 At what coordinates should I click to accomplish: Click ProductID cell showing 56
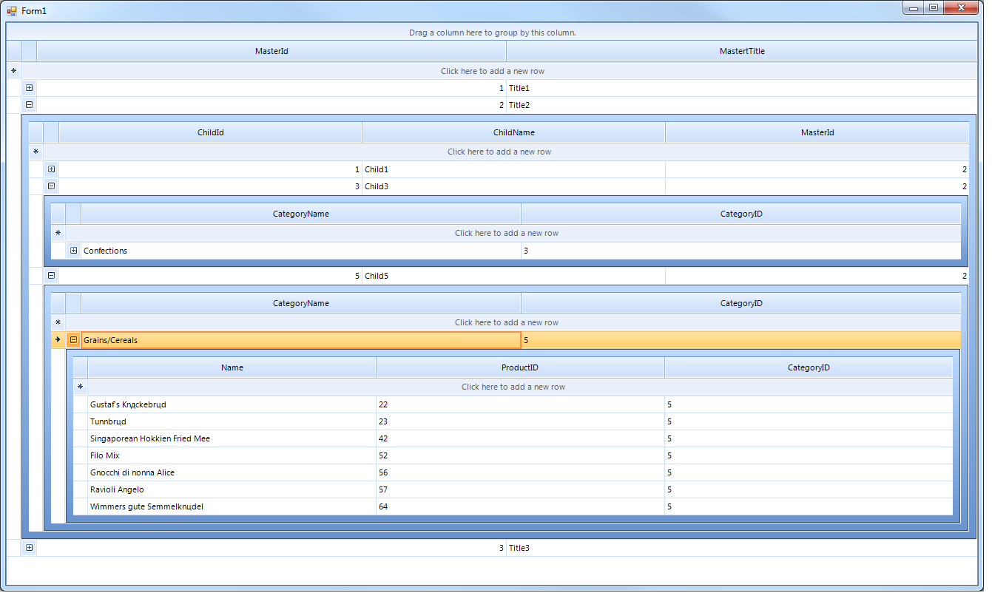point(521,472)
